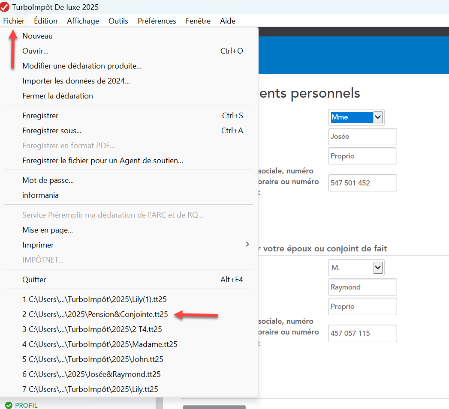449x409 pixels.
Task: Open the Fenêtre menu
Action: [x=198, y=21]
